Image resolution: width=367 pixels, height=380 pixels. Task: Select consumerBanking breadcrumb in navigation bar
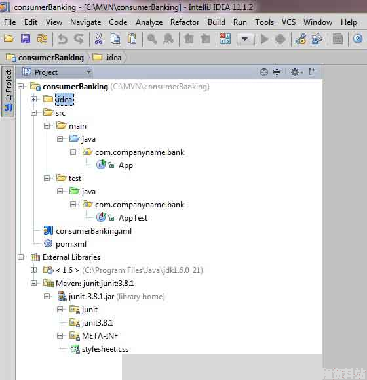45,58
